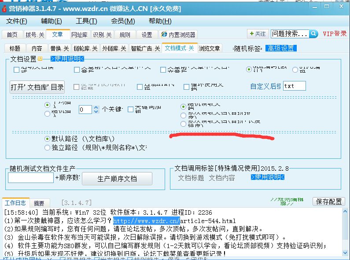Open the 会员(M) menu
Image resolution: width=350 pixels, height=260 pixels.
click(x=123, y=21)
